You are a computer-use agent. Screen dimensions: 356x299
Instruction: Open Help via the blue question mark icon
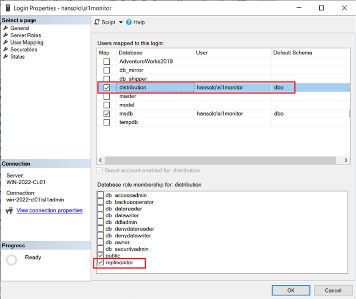coord(129,22)
